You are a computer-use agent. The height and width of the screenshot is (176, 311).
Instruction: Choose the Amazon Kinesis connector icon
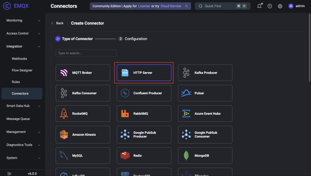tap(64, 134)
